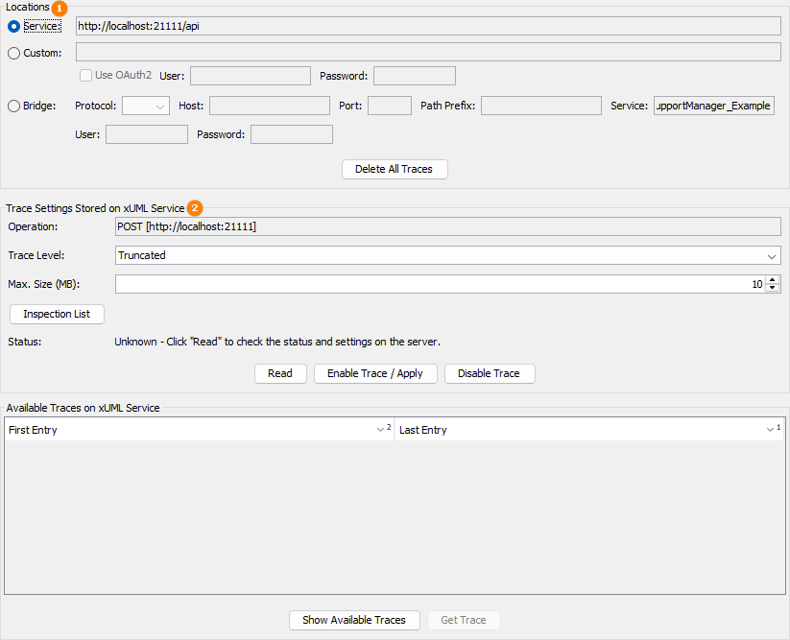Select the Custom location radio button
The image size is (790, 640).
click(13, 53)
